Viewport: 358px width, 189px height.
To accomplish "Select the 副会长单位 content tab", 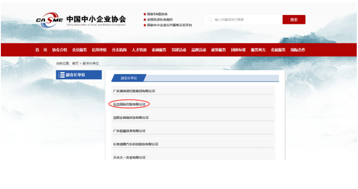I will [x=129, y=78].
